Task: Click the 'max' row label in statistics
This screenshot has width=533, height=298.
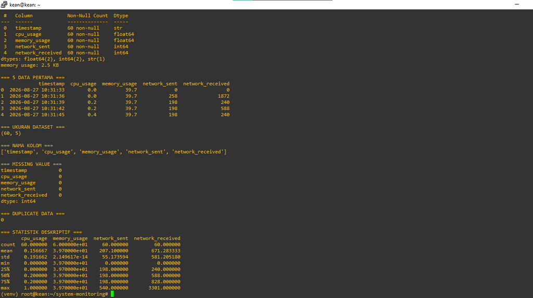Action: point(5,288)
